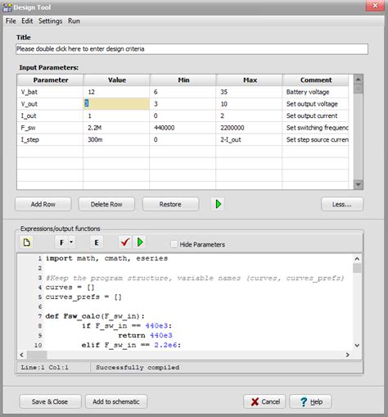The height and width of the screenshot is (417, 388).
Task: Click code editor scroll-right arrow
Action: click(x=347, y=355)
